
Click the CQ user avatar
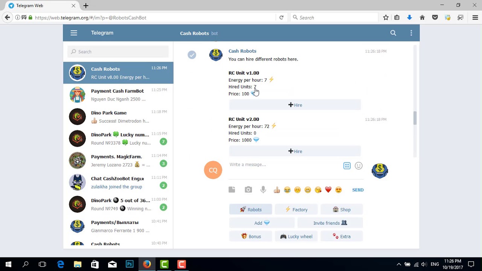tap(213, 170)
